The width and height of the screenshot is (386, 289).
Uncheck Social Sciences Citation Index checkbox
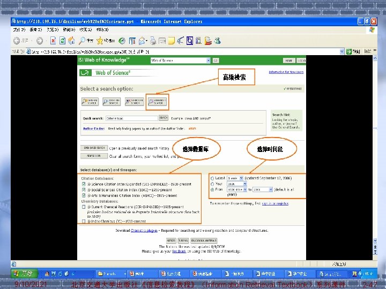click(x=84, y=189)
